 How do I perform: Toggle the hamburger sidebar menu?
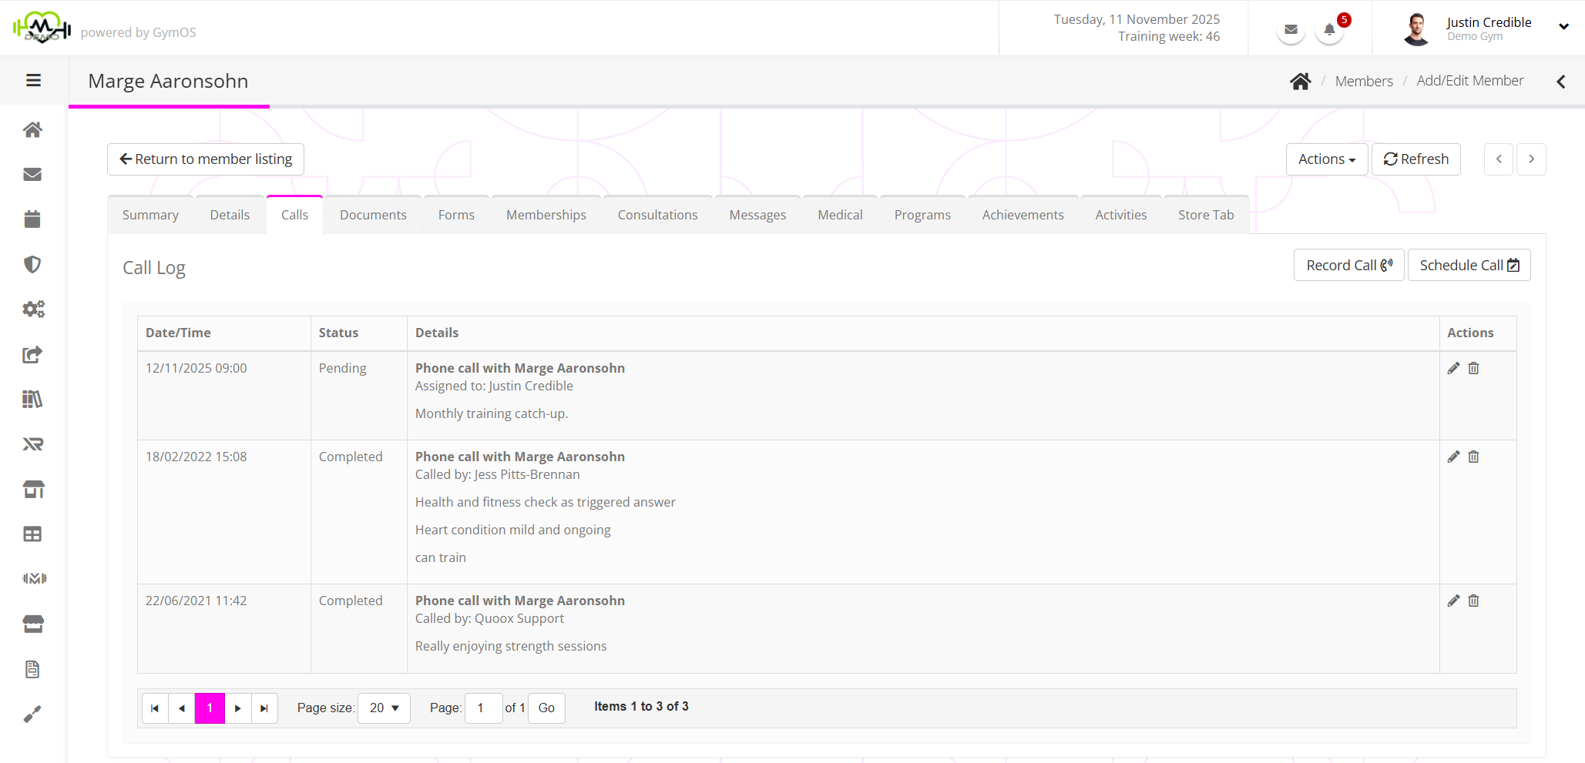point(33,81)
